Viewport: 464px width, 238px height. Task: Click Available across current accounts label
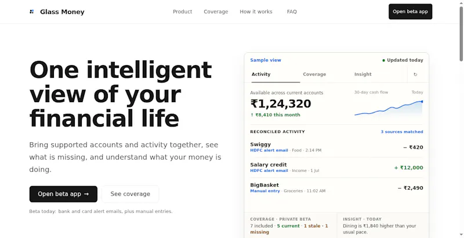click(x=287, y=93)
